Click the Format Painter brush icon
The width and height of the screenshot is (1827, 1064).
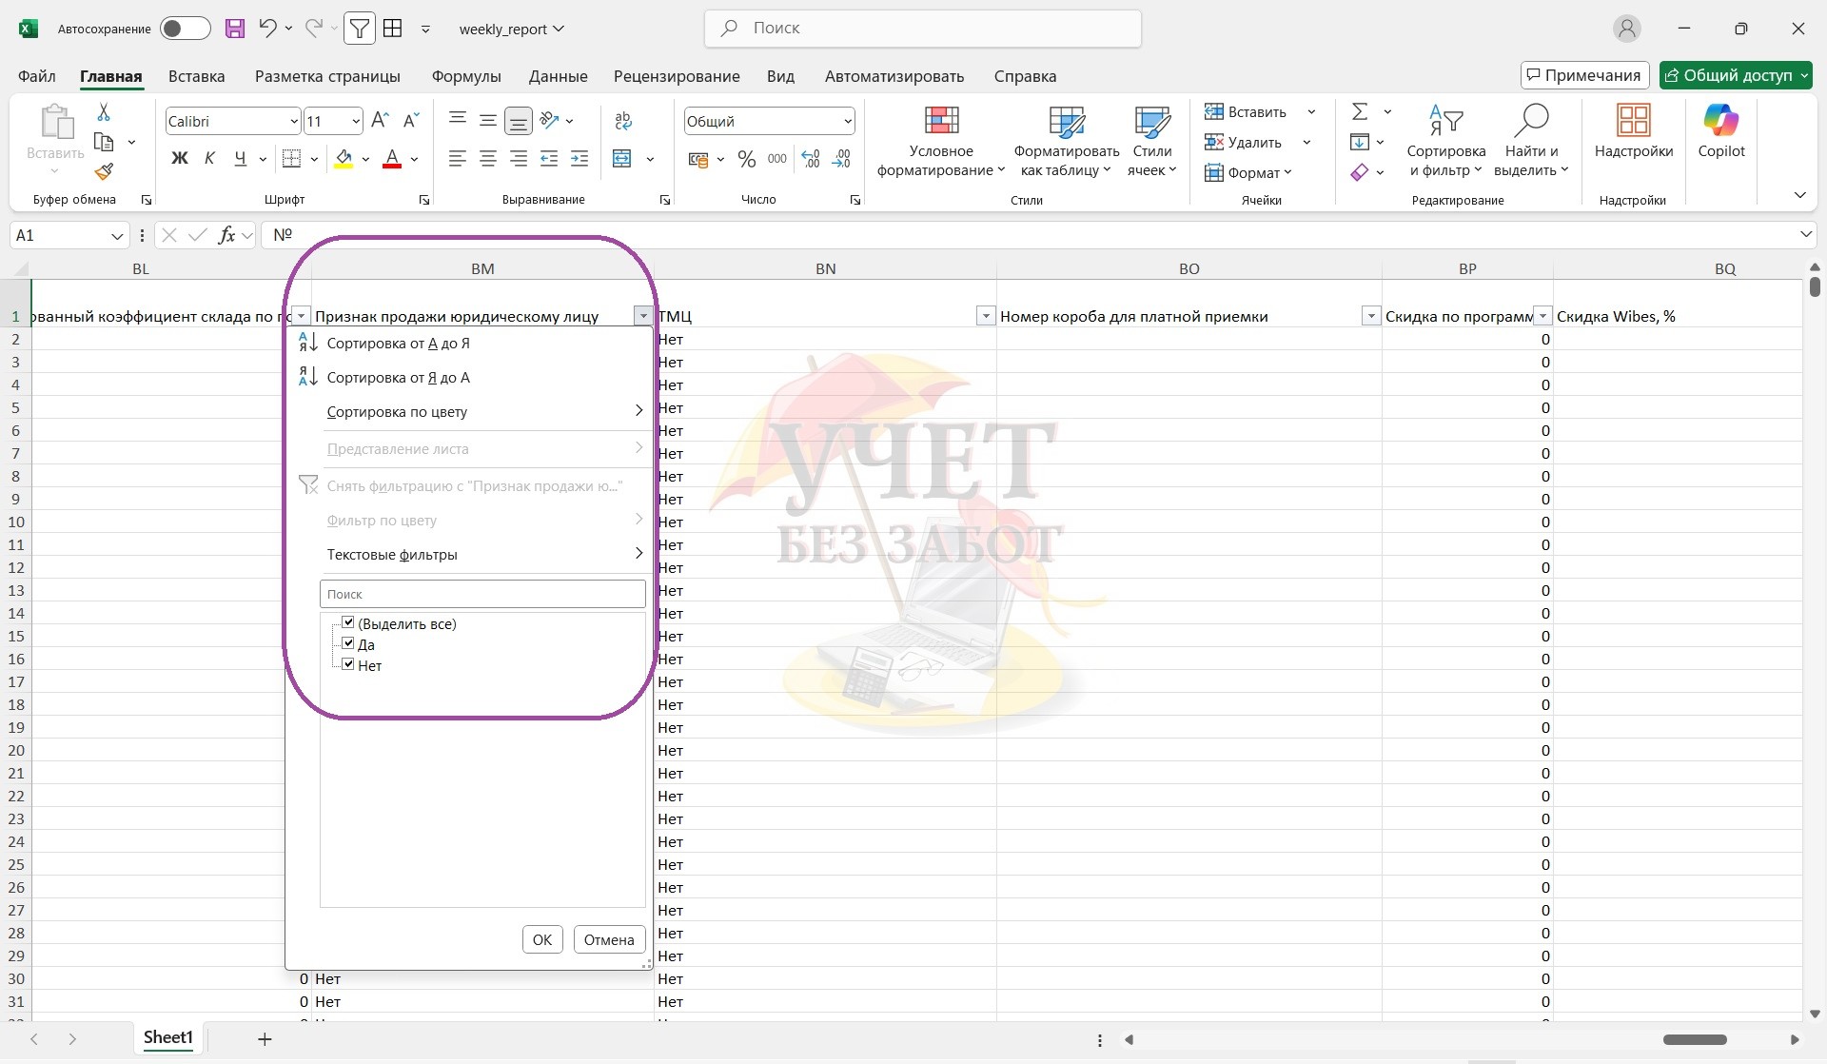tap(104, 171)
